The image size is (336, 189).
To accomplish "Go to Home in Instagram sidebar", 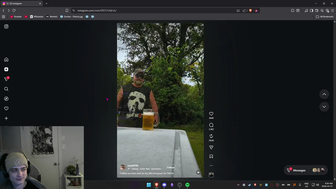I will (x=6, y=60).
